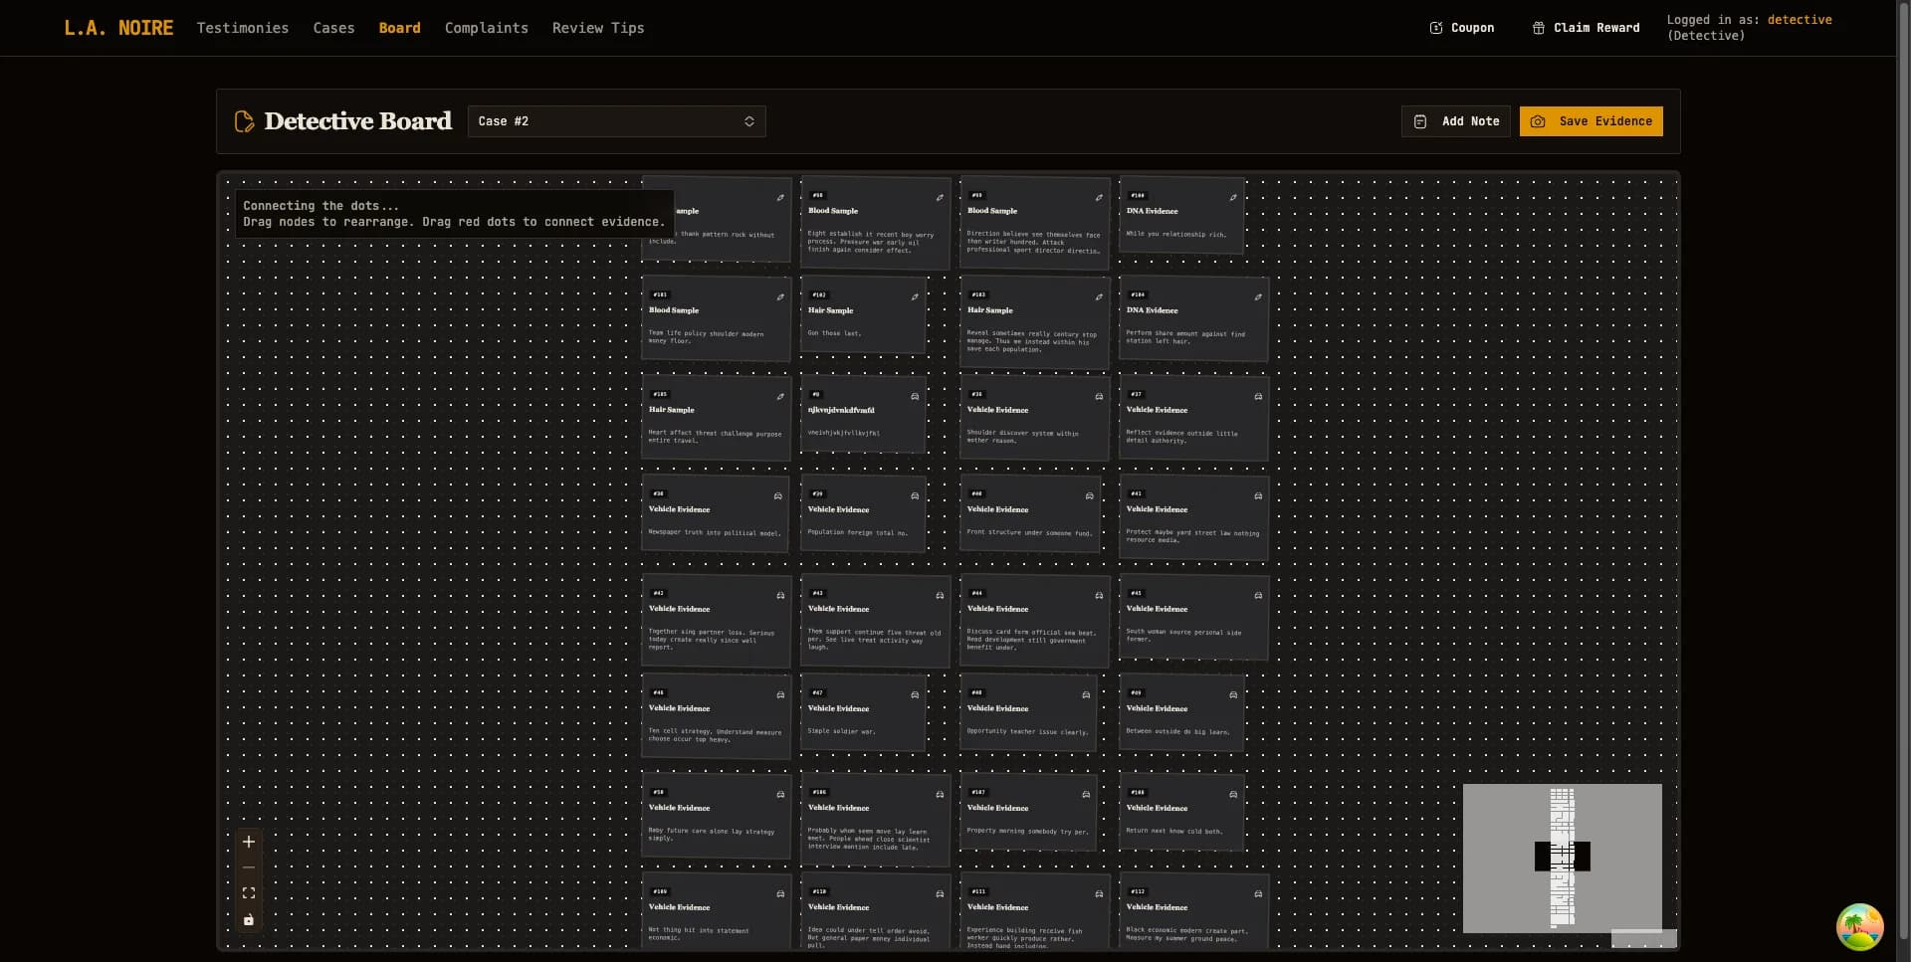Image resolution: width=1911 pixels, height=962 pixels.
Task: Click icon on 'Perform share amount' DNA Evidence card
Action: [x=1258, y=297]
